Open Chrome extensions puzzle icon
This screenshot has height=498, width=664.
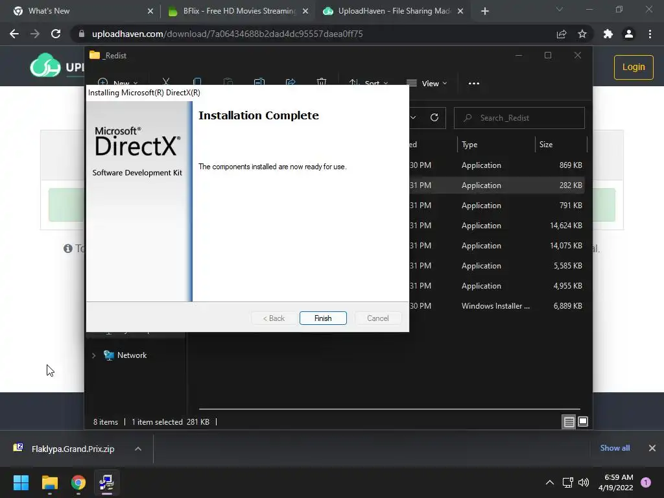point(608,34)
